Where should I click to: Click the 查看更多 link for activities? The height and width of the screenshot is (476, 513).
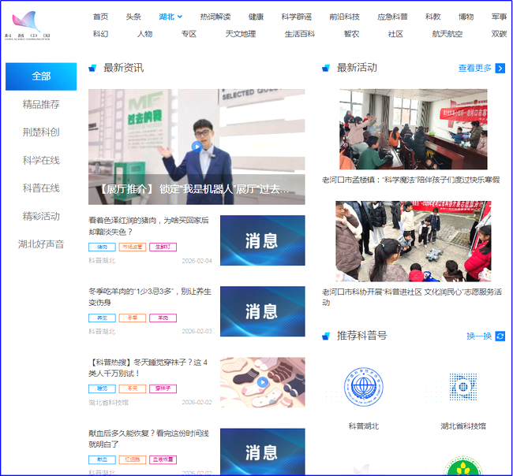click(474, 69)
